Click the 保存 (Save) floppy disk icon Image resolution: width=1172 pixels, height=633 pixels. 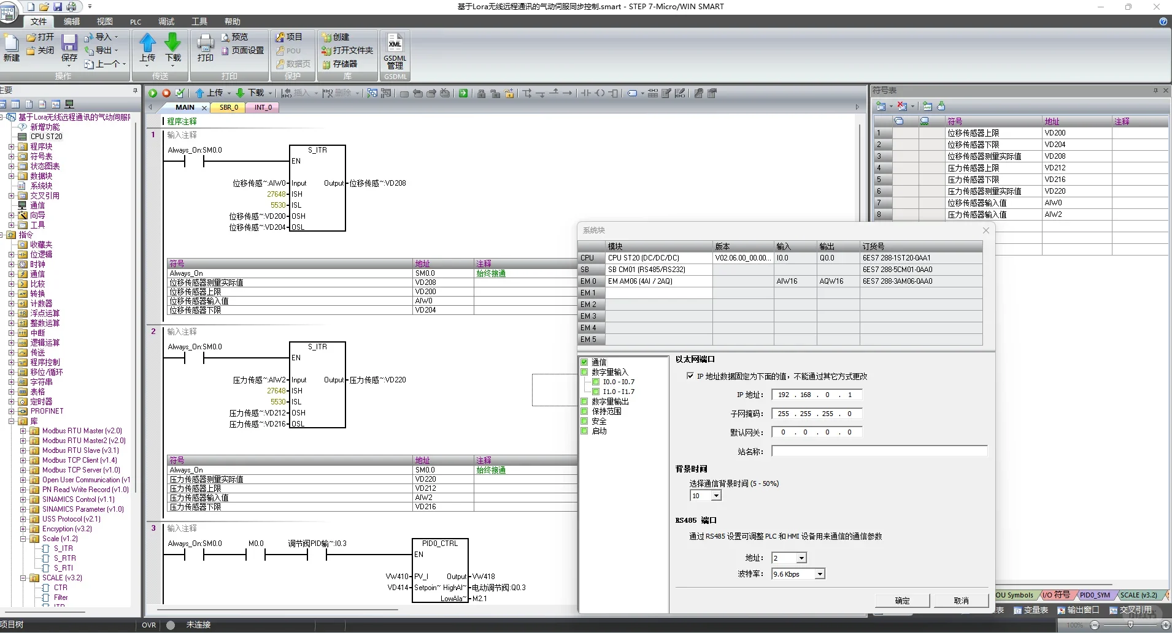(69, 43)
